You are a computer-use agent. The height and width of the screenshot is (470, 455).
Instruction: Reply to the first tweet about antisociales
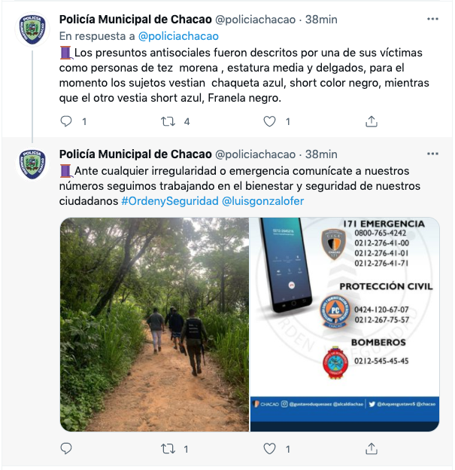[66, 121]
